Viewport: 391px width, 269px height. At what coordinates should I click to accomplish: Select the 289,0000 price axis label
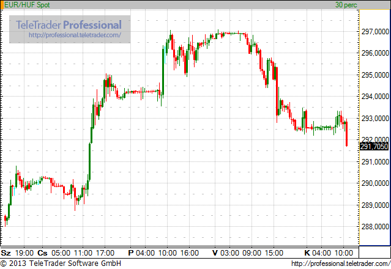(x=375, y=205)
